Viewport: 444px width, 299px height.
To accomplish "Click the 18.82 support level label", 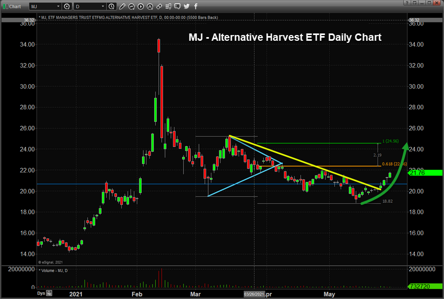I will pyautogui.click(x=388, y=201).
